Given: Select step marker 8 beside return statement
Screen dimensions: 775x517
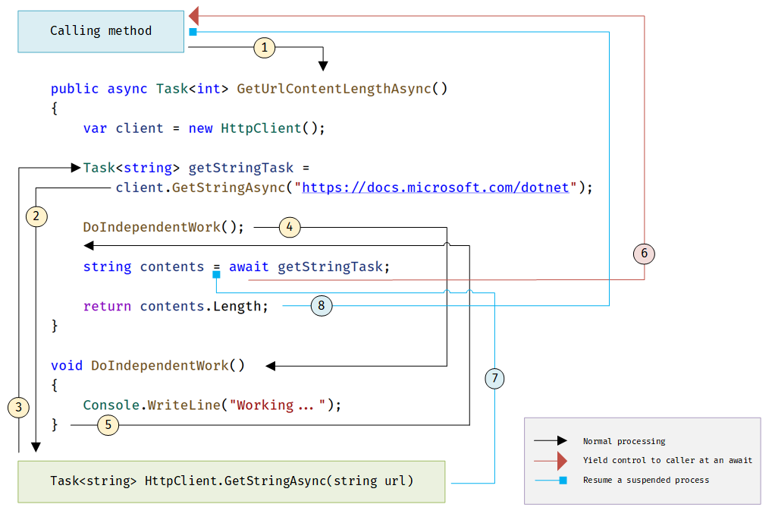Looking at the screenshot, I should pyautogui.click(x=321, y=305).
